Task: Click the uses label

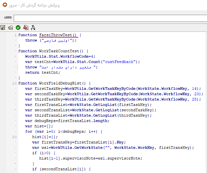Action: [x=7, y=17]
